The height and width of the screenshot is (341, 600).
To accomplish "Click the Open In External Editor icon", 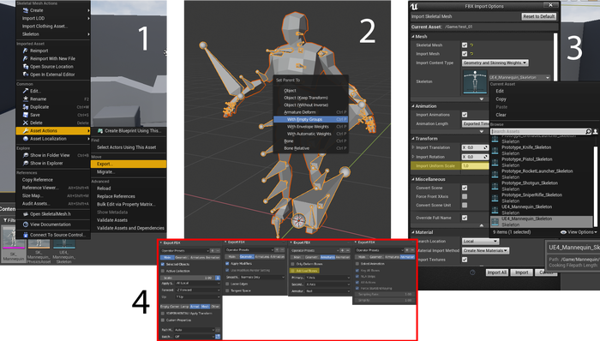I will pos(26,75).
